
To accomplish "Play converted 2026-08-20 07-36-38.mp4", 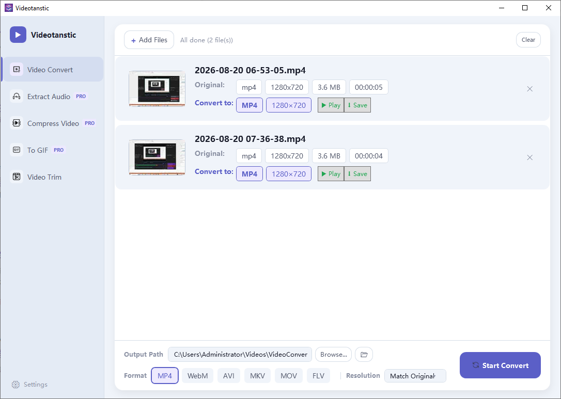I will (331, 174).
